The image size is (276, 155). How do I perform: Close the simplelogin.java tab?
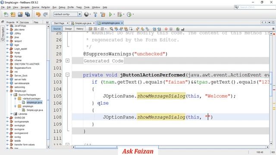122,23
